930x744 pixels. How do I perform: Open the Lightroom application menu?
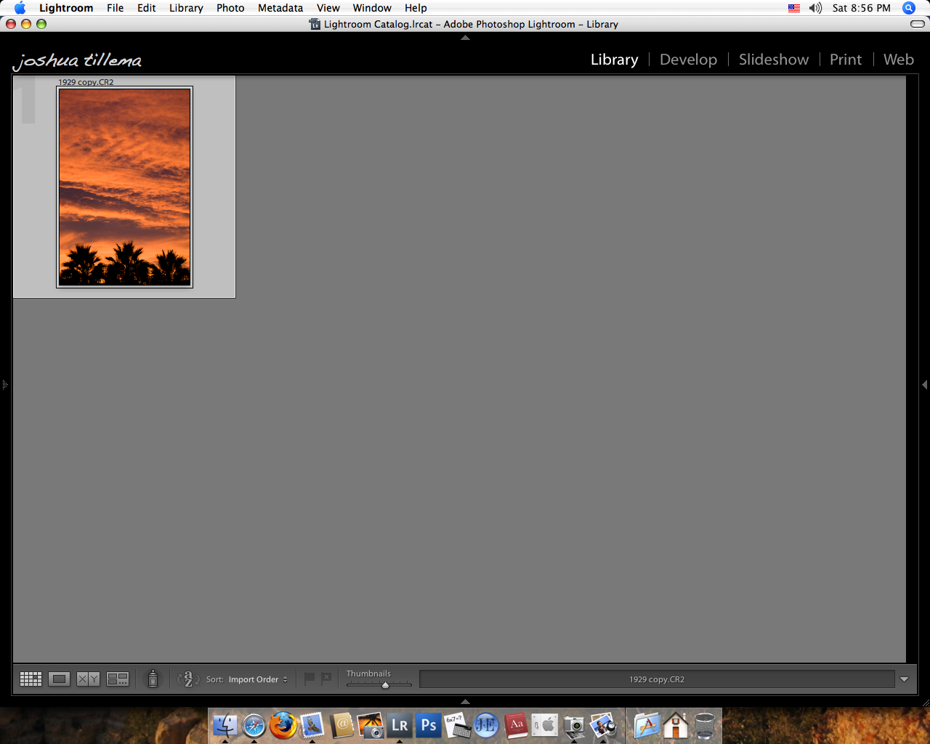[x=66, y=8]
